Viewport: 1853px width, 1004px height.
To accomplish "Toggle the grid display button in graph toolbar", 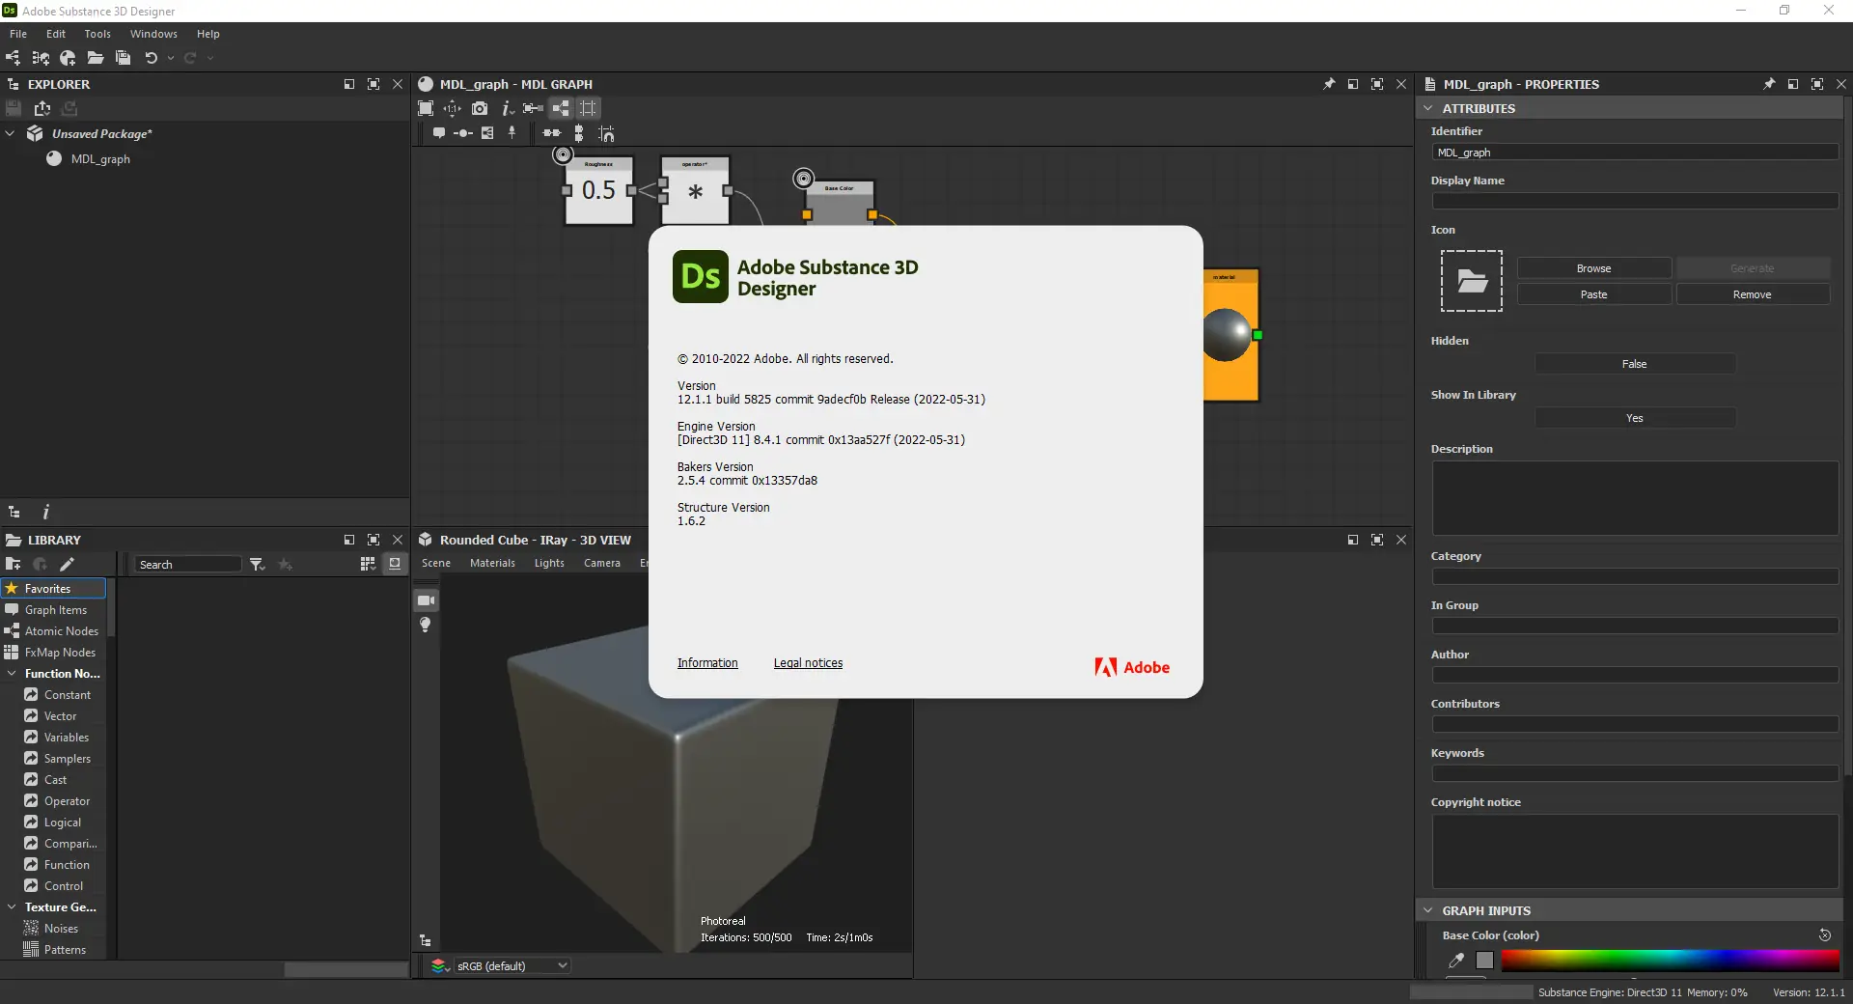I will point(588,108).
